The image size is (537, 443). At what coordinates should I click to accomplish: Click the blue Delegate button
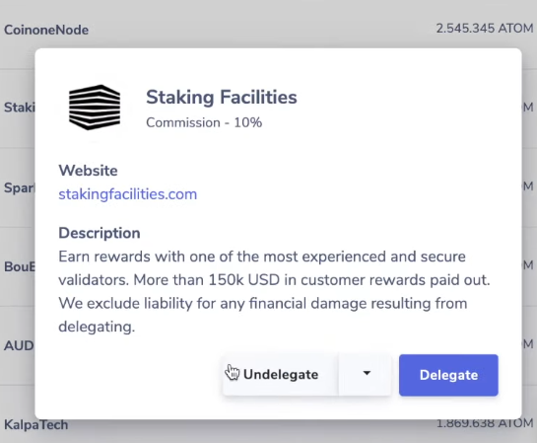[448, 375]
